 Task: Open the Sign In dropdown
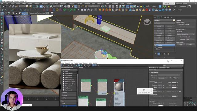pos(168,3)
